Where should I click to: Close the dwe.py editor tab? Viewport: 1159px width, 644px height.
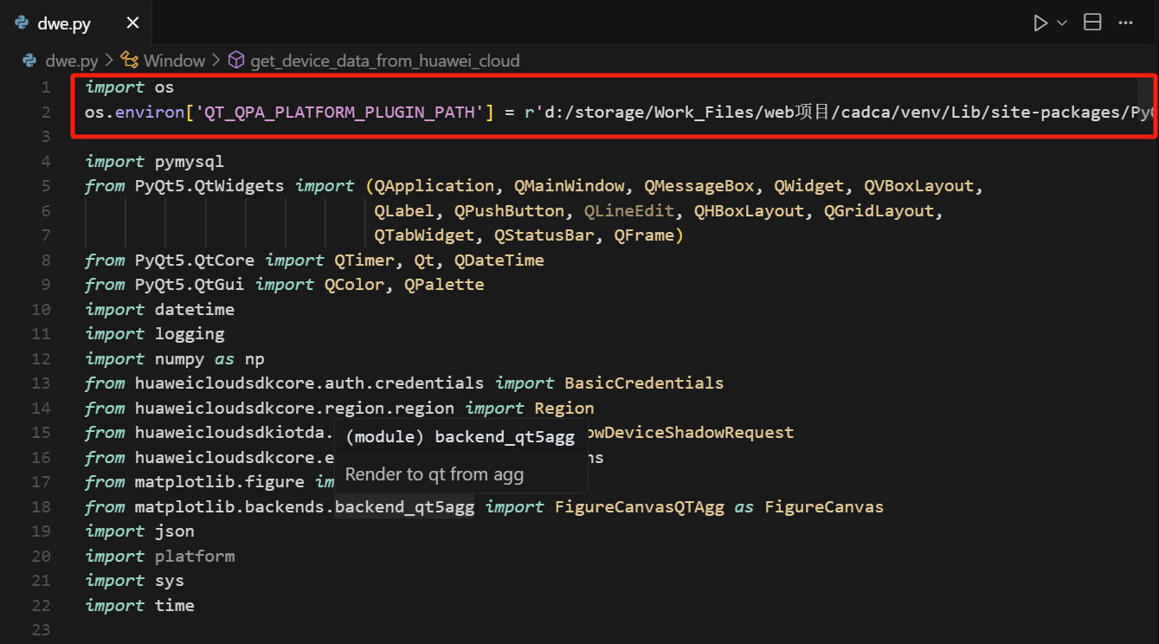[132, 23]
